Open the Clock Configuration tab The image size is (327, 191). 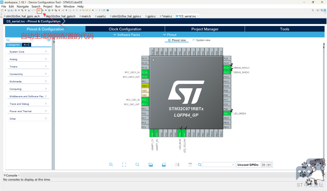[125, 29]
